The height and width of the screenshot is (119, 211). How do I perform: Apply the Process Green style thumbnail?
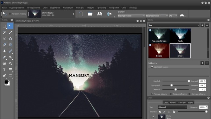159,36
